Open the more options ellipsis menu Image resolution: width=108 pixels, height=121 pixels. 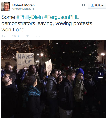38,36
